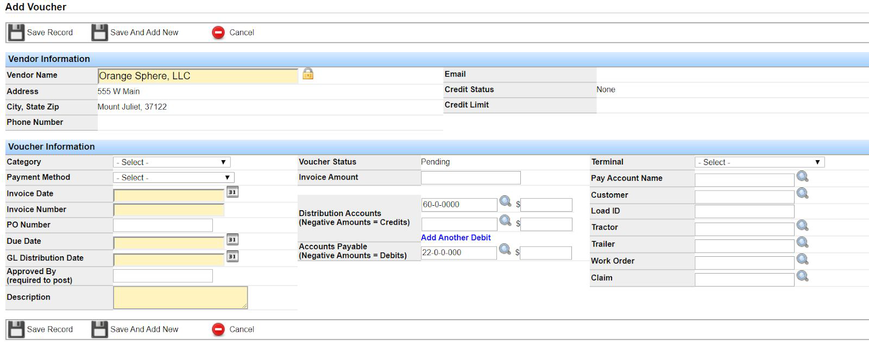The width and height of the screenshot is (869, 342).
Task: Open the Category dropdown
Action: click(x=172, y=162)
